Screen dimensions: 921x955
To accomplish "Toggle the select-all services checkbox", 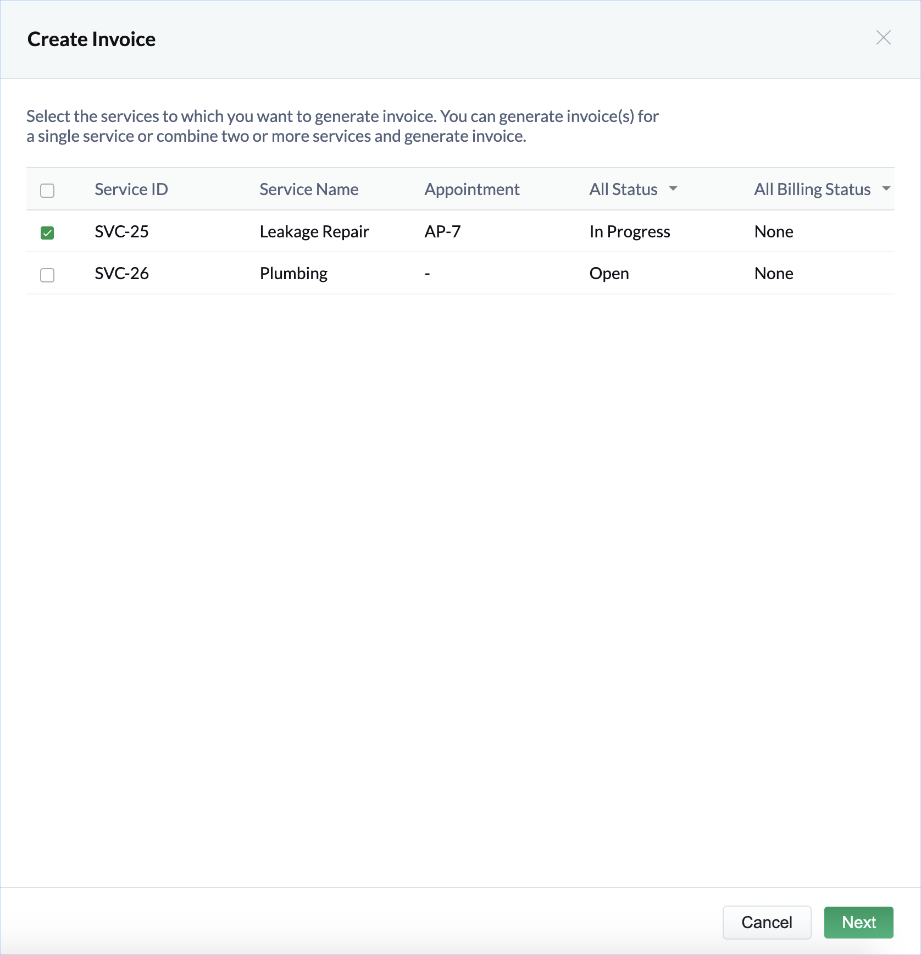I will coord(47,191).
